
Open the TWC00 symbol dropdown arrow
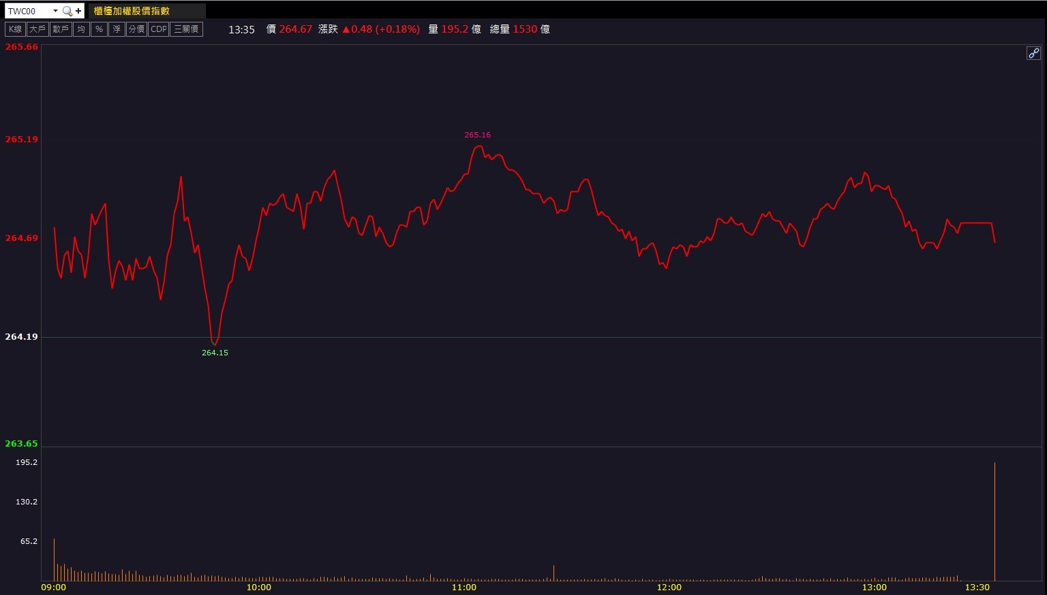pyautogui.click(x=55, y=11)
